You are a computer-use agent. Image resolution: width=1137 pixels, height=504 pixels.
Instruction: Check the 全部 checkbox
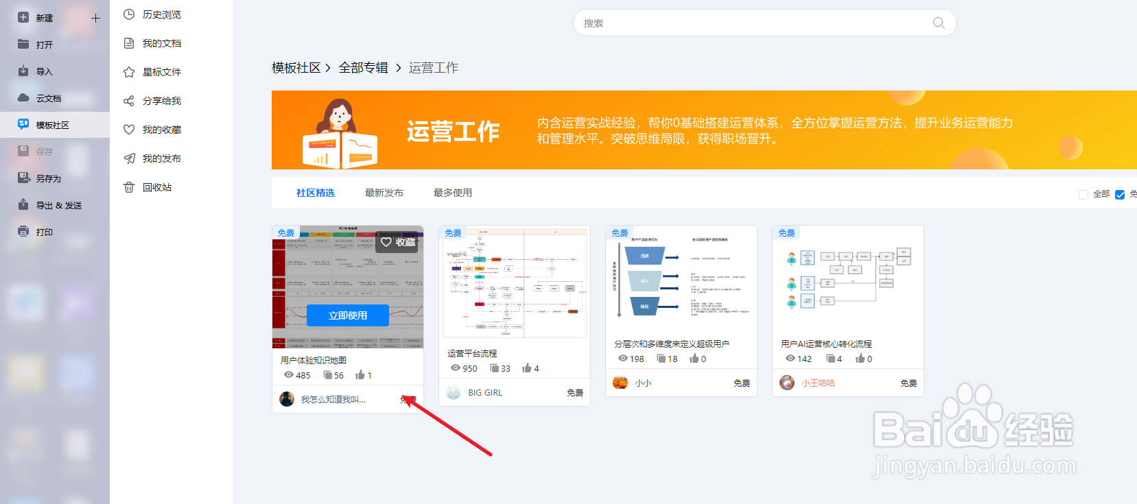point(1083,195)
